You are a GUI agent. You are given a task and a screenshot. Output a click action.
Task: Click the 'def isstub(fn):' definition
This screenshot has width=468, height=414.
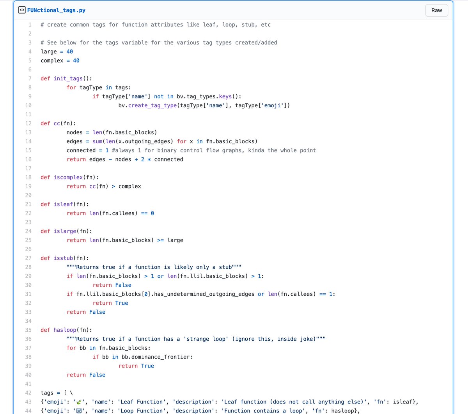pos(65,258)
